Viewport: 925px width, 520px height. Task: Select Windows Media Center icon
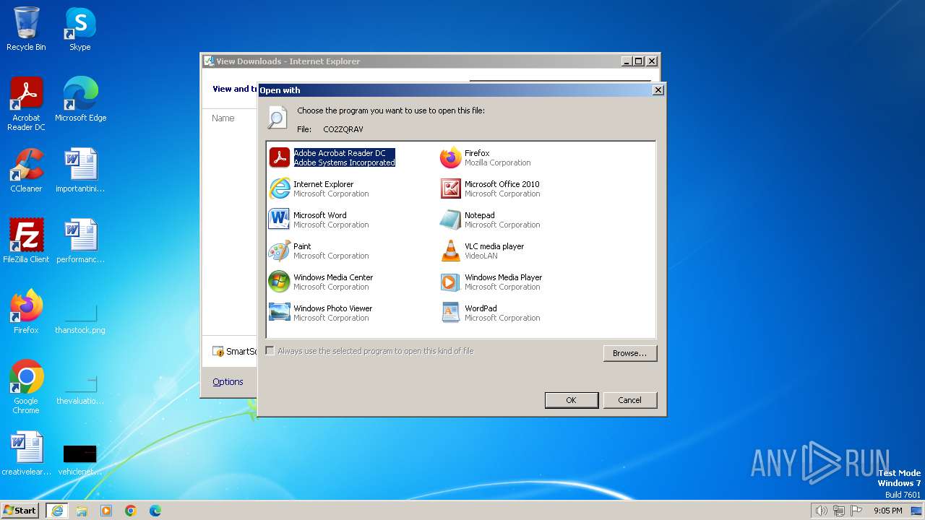[280, 282]
